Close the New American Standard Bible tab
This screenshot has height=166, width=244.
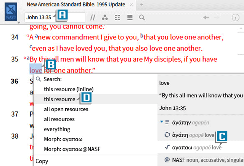(132, 5)
